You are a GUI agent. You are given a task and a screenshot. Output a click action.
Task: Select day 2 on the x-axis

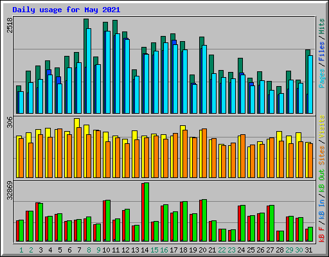coord(31,250)
